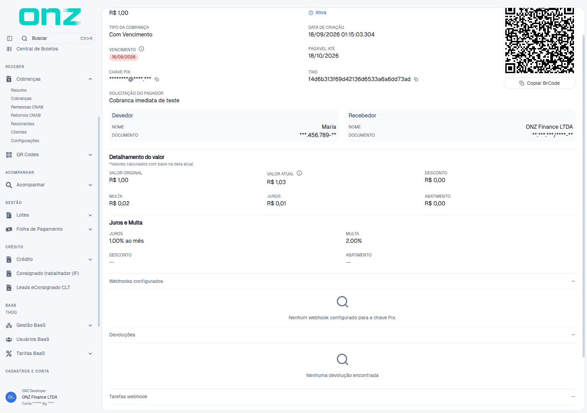Collapse the Webhooks configurados section
587x413 pixels.
pos(573,281)
